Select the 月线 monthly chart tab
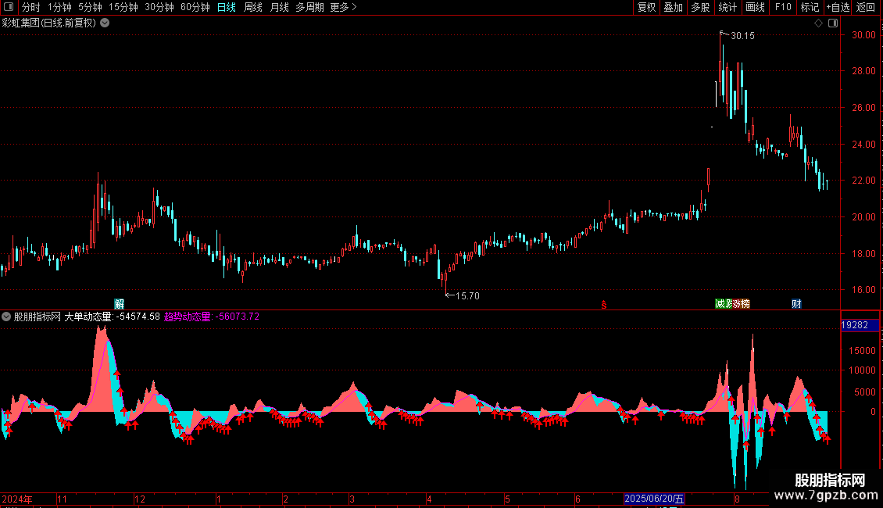The height and width of the screenshot is (508, 883). (279, 7)
